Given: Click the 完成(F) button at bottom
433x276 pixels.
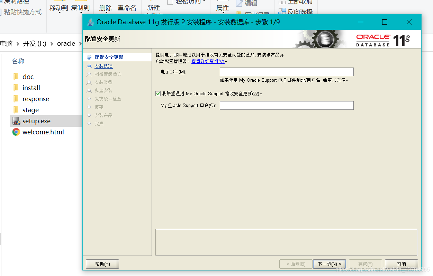Looking at the screenshot, I should (x=366, y=264).
